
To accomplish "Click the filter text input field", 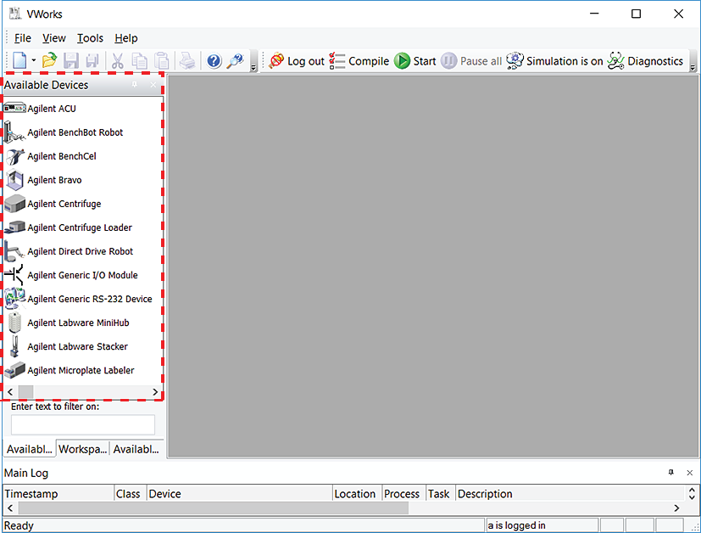I will tap(83, 424).
